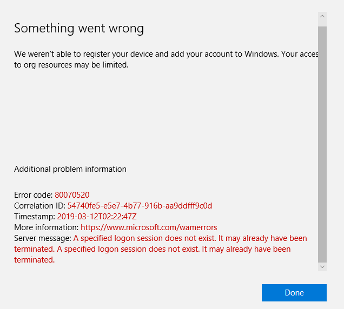Viewport: 344px width, 309px height.
Task: Click the 'Error code:' label
Action: click(34, 195)
